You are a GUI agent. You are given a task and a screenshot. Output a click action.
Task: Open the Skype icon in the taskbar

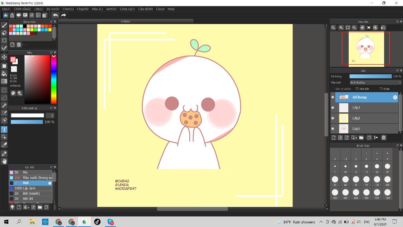click(x=111, y=221)
